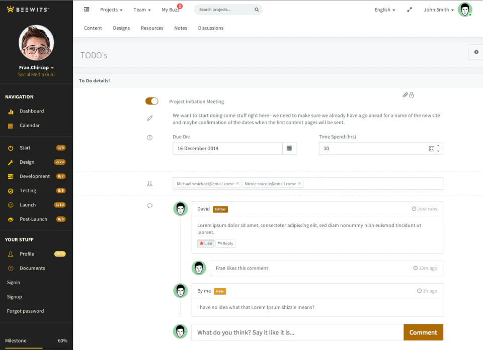This screenshot has height=350, width=483.
Task: Click the paperclip attachment icon
Action: point(405,95)
